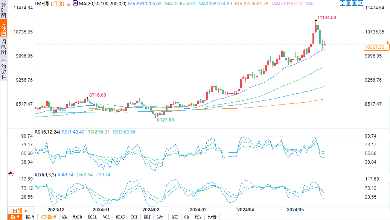
Task: Click the orange circle plus icon beside 日线
Action: (69, 3)
